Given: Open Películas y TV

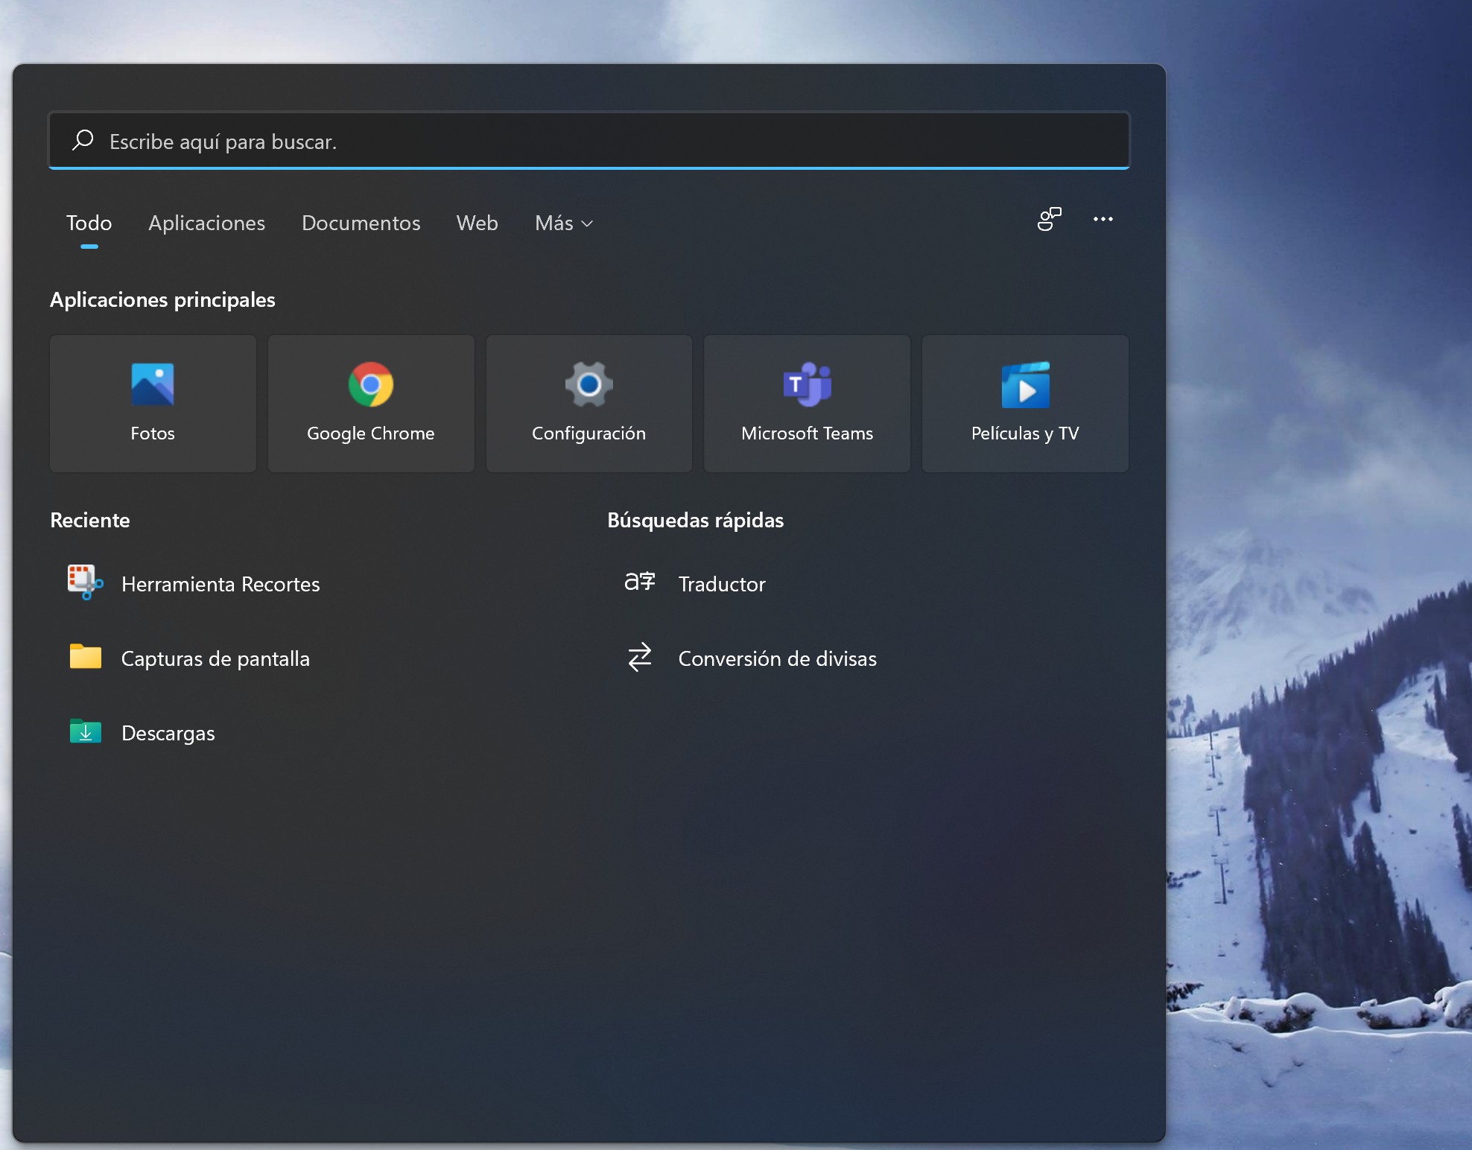Looking at the screenshot, I should [x=1025, y=404].
